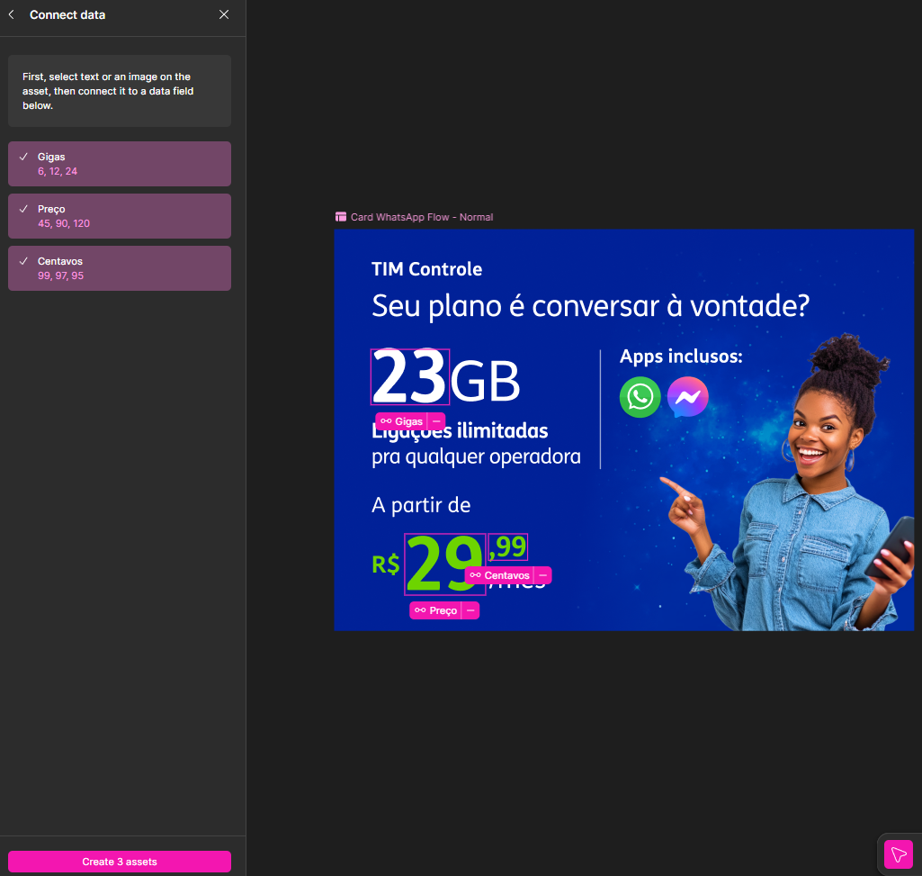Click the Preço values '45, 90, 120'
Image resolution: width=922 pixels, height=876 pixels.
click(64, 223)
